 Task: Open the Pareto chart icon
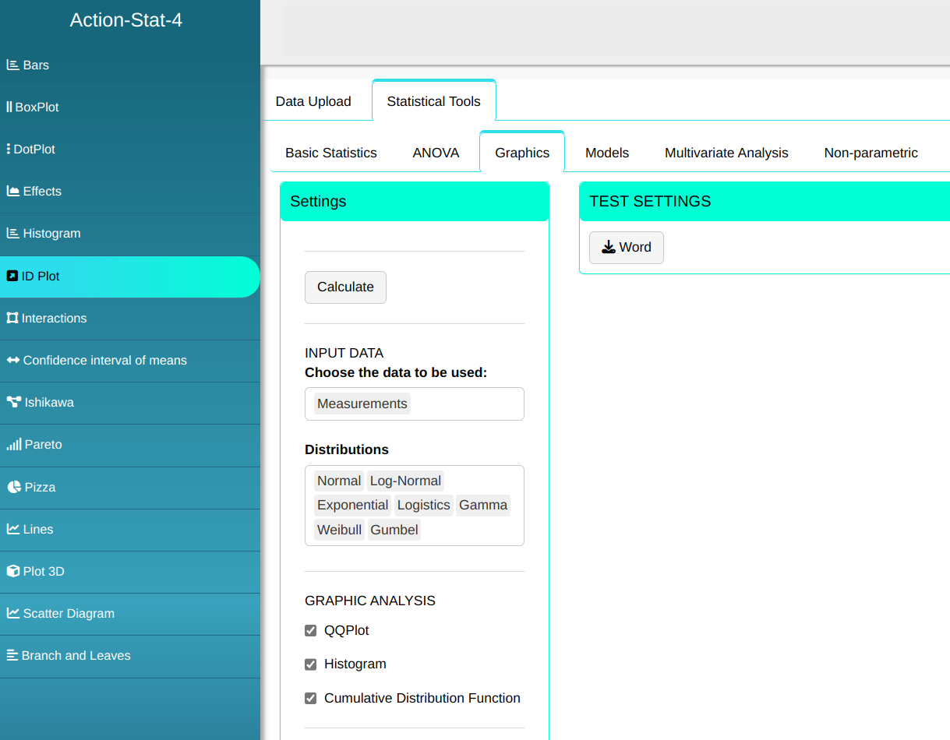[x=13, y=445]
